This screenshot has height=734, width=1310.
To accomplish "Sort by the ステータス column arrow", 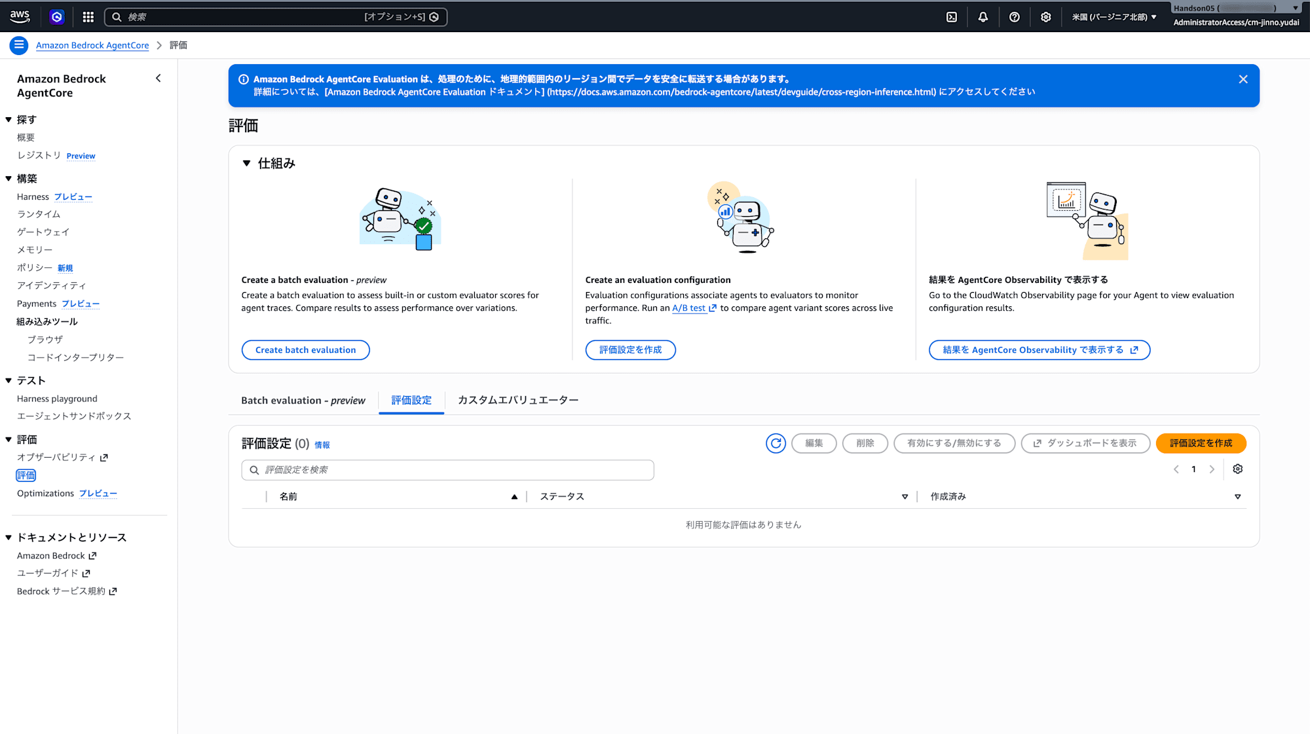I will (x=905, y=497).
